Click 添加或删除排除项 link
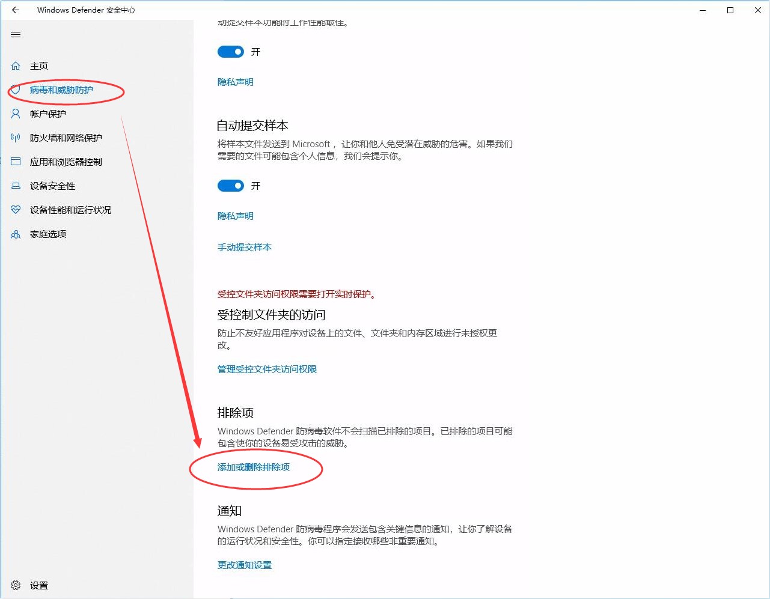Viewport: 770px width, 599px height. point(254,467)
